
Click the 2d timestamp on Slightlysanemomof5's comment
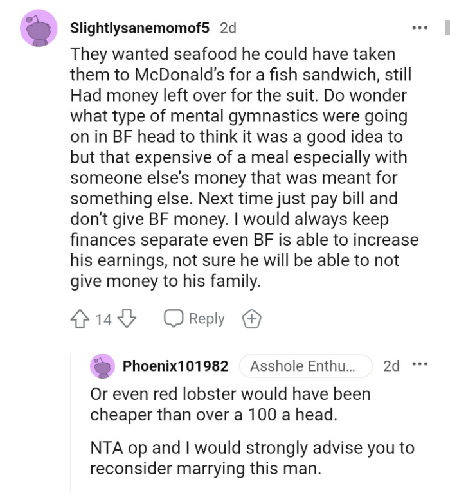[x=228, y=28]
